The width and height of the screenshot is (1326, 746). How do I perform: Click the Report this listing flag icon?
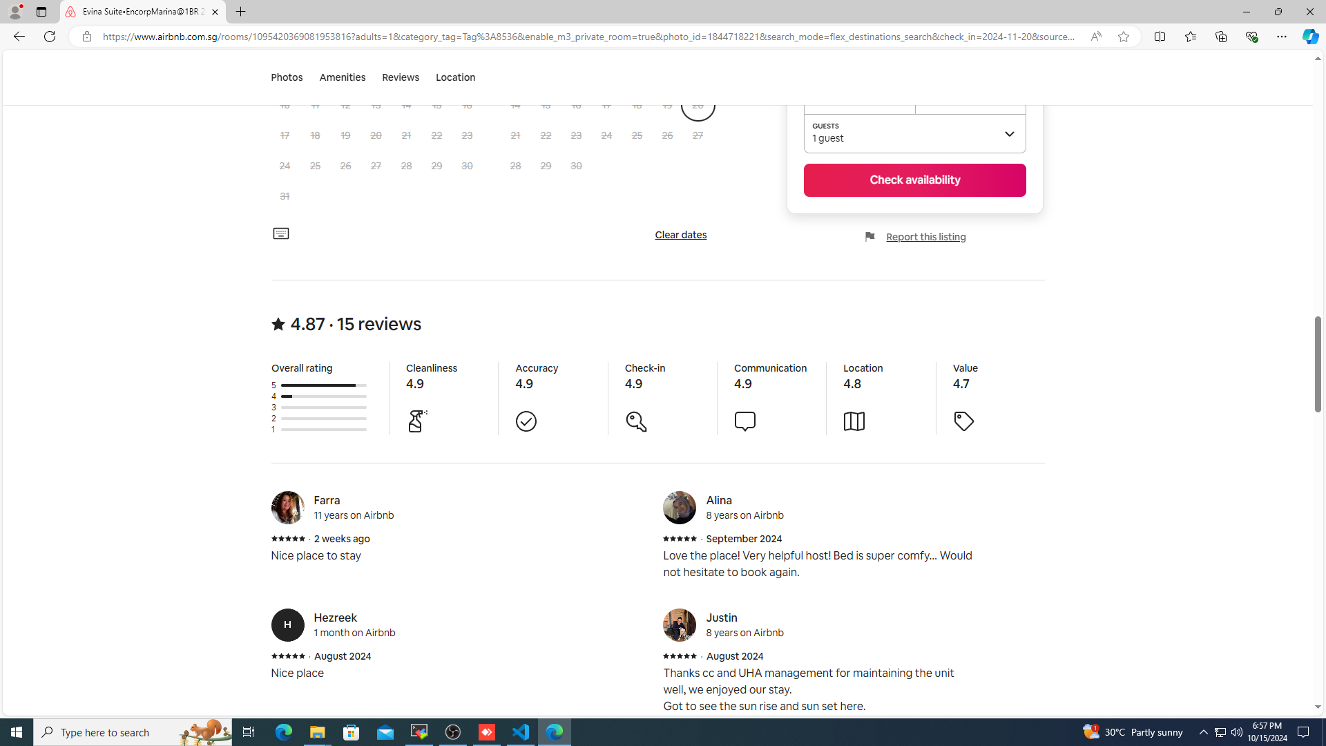click(870, 237)
